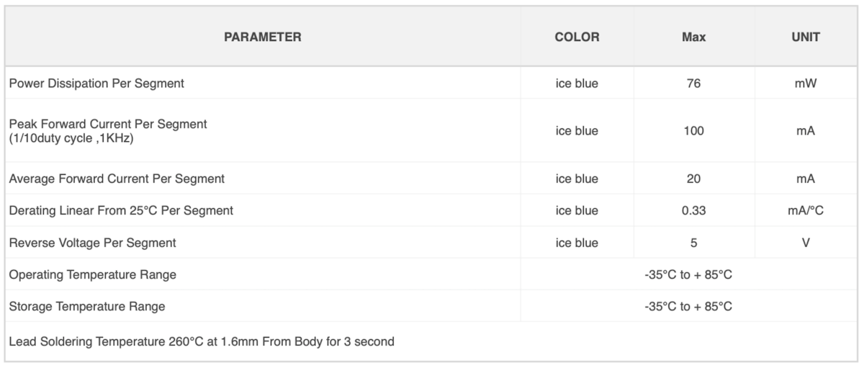This screenshot has width=864, height=368.
Task: Click the Average Forward Current Per Segment row
Action: [x=432, y=179]
